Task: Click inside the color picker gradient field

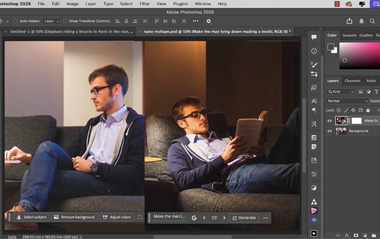Action: pos(359,54)
